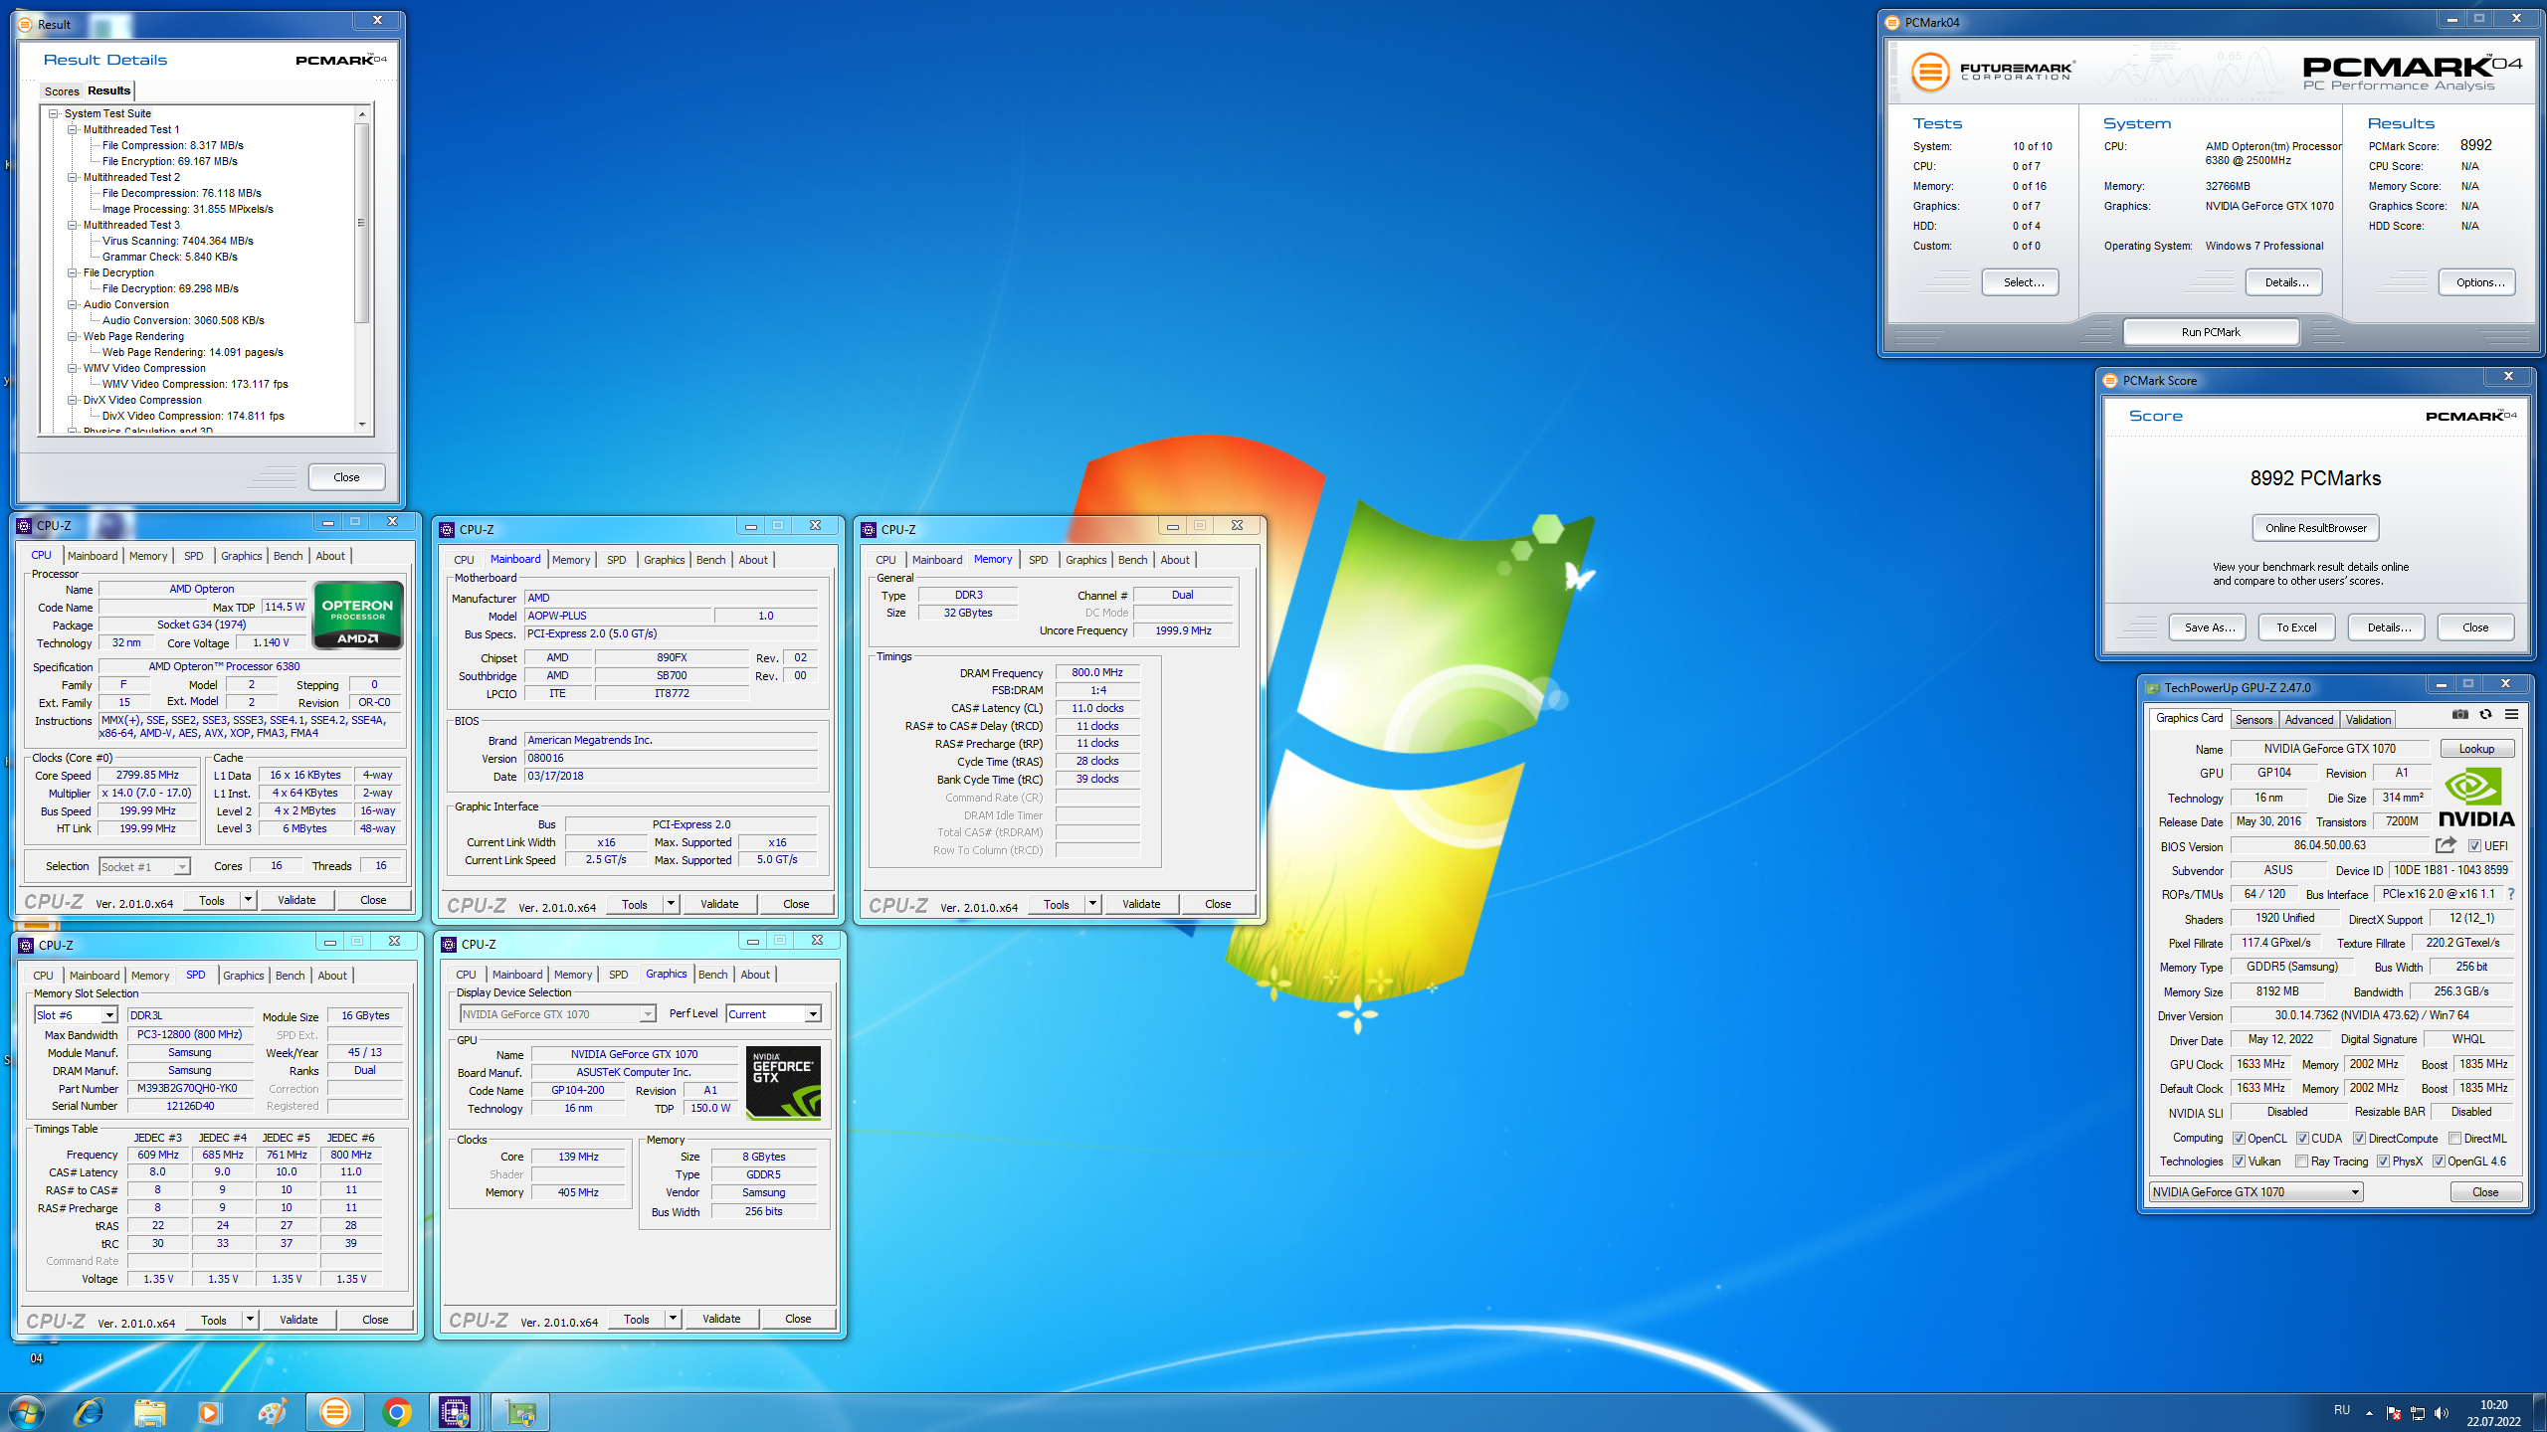Click Options button in PCMark04 Results

click(x=2479, y=282)
